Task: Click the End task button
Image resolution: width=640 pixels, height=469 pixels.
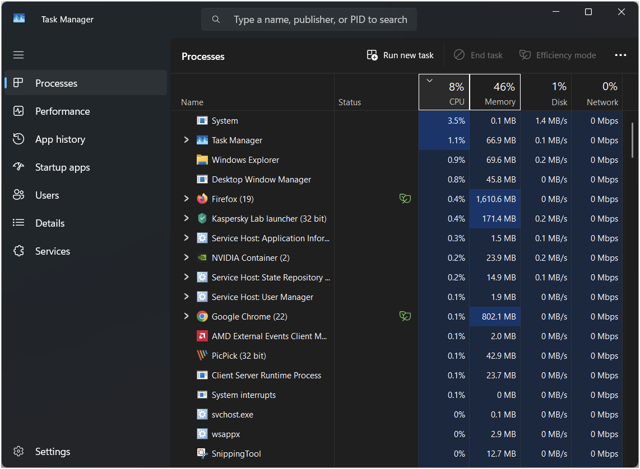Action: (x=478, y=55)
